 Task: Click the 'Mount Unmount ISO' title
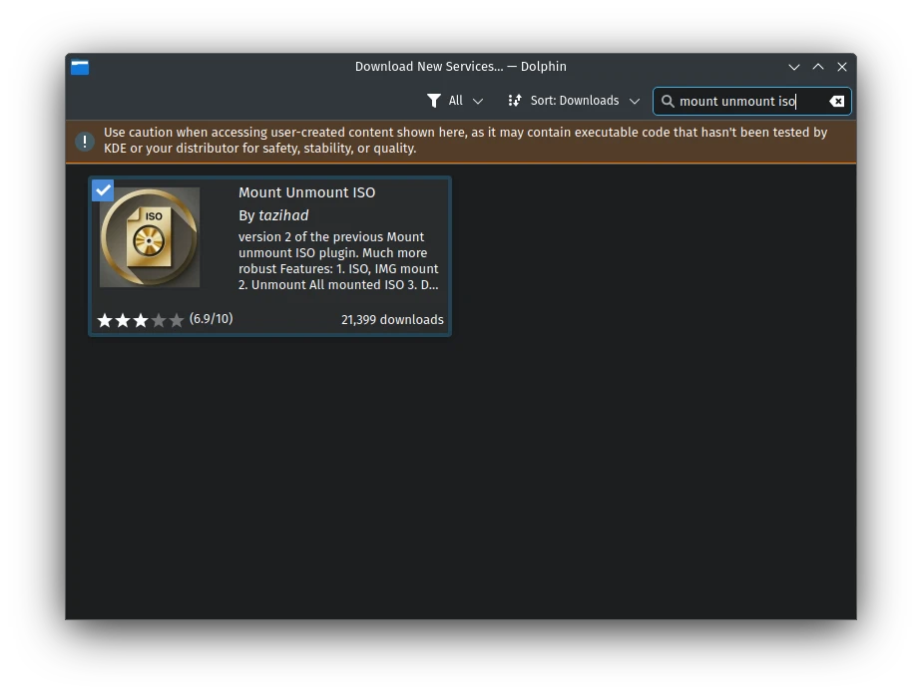(307, 192)
